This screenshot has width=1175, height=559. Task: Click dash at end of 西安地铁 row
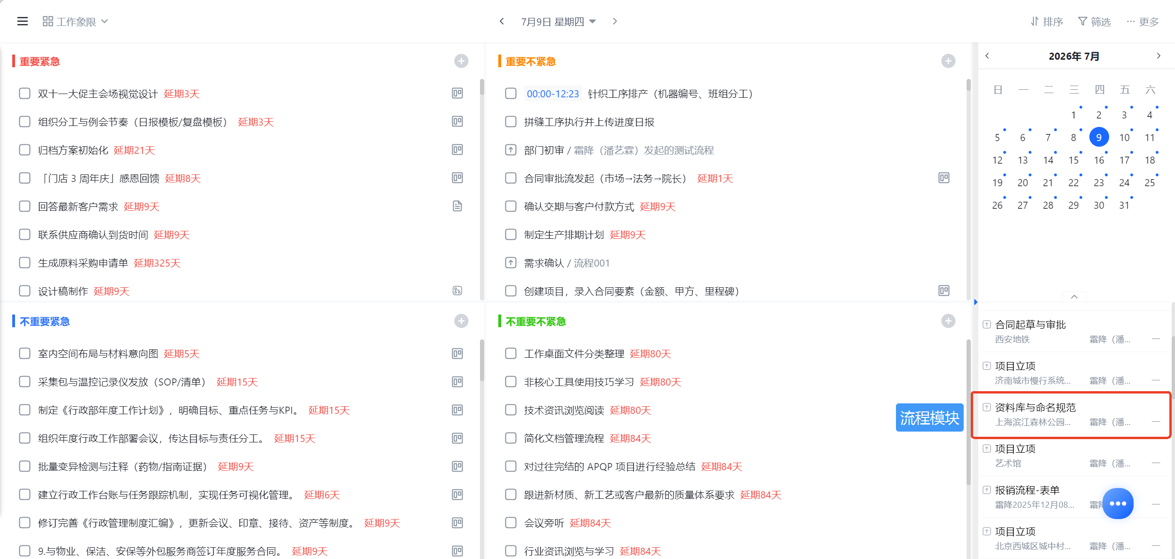(x=1156, y=339)
